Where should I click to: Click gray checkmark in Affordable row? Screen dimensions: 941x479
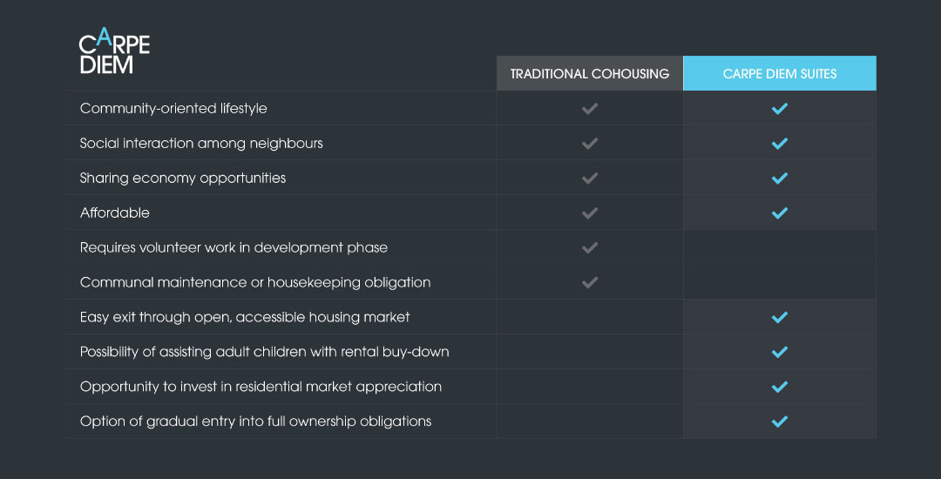pyautogui.click(x=590, y=213)
